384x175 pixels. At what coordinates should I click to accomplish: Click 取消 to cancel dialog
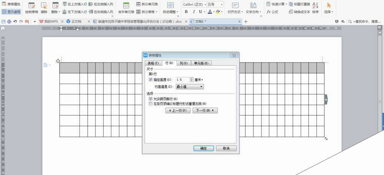[x=226, y=148]
